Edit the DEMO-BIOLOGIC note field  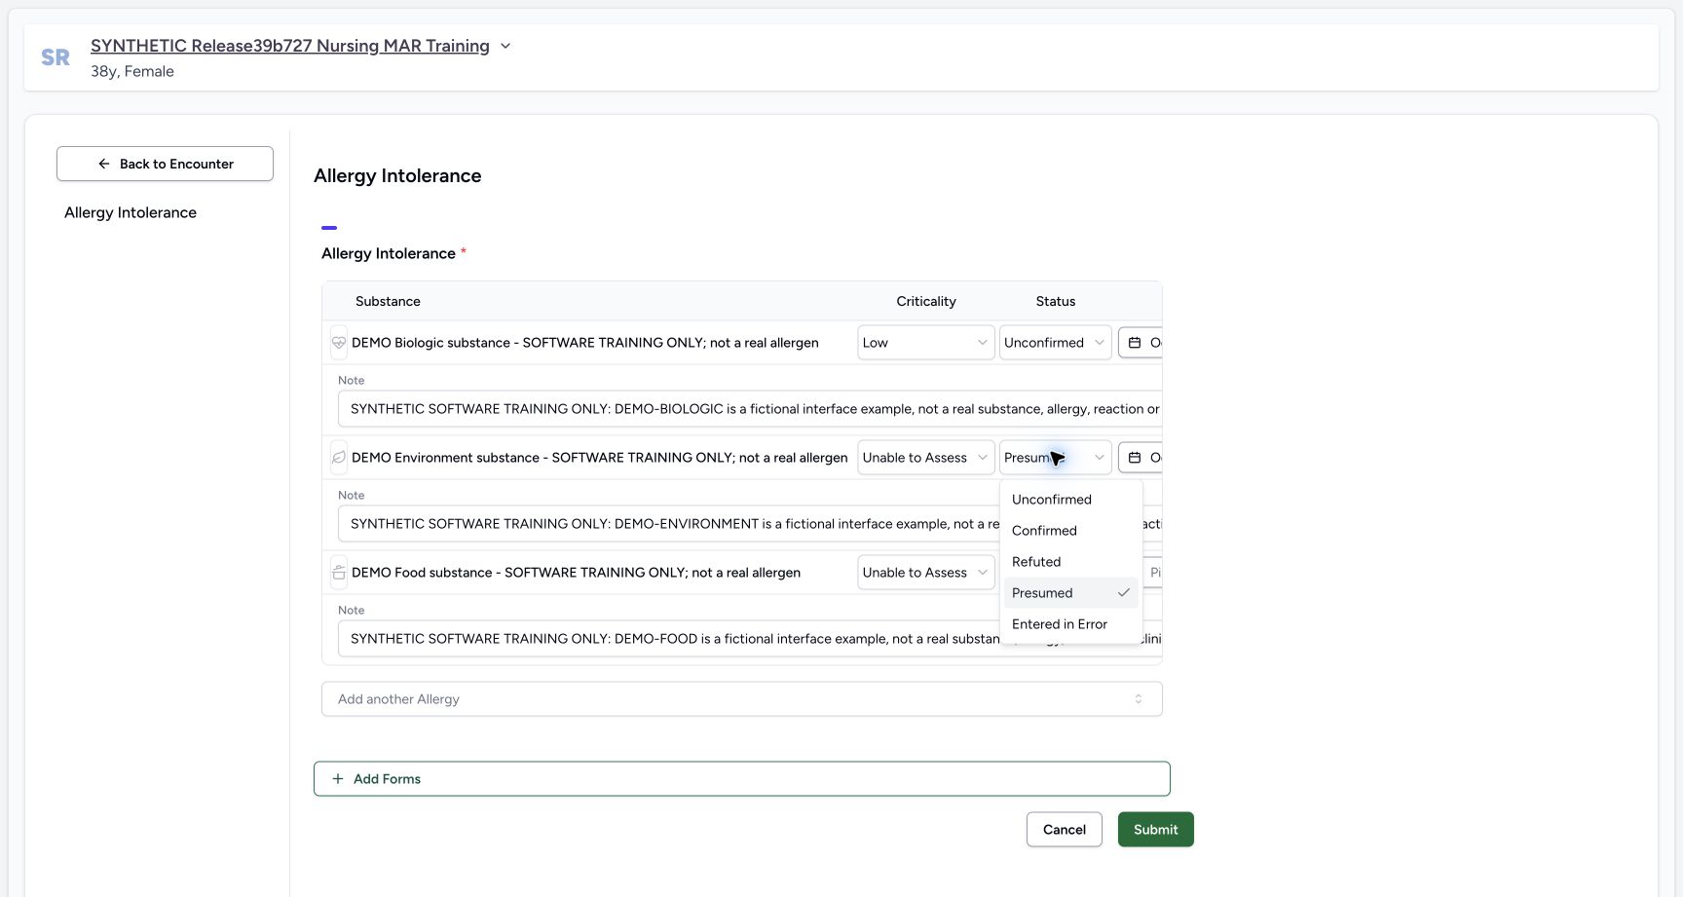[x=750, y=409]
